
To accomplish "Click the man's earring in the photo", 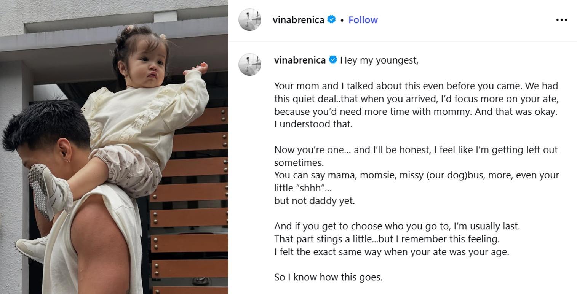I will [68, 160].
